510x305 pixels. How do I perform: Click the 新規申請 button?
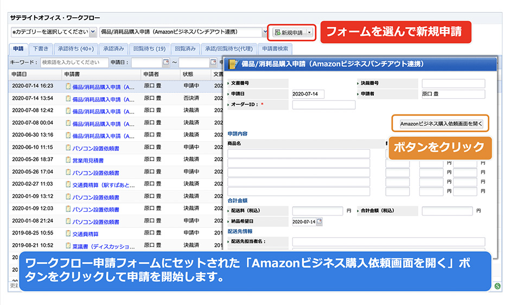(290, 33)
